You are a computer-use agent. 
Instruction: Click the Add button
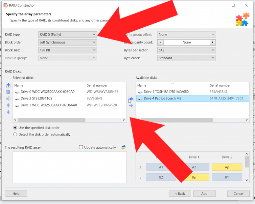[204, 193]
